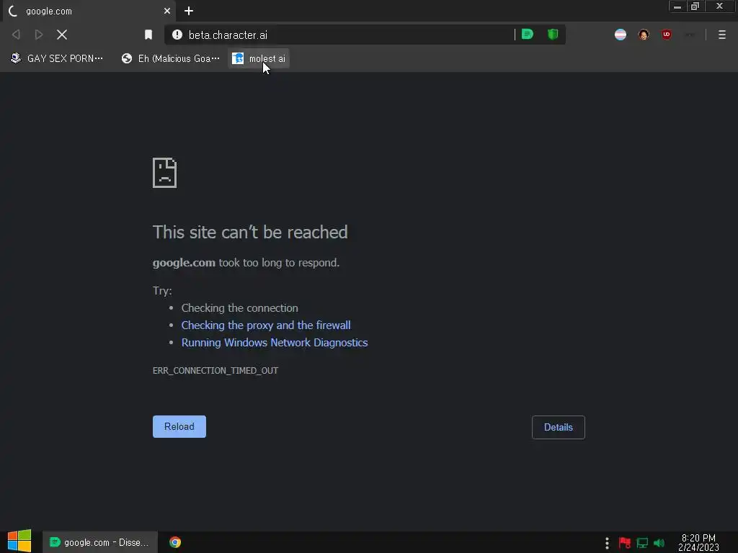
Task: Click the forward navigation arrow
Action: 39,35
